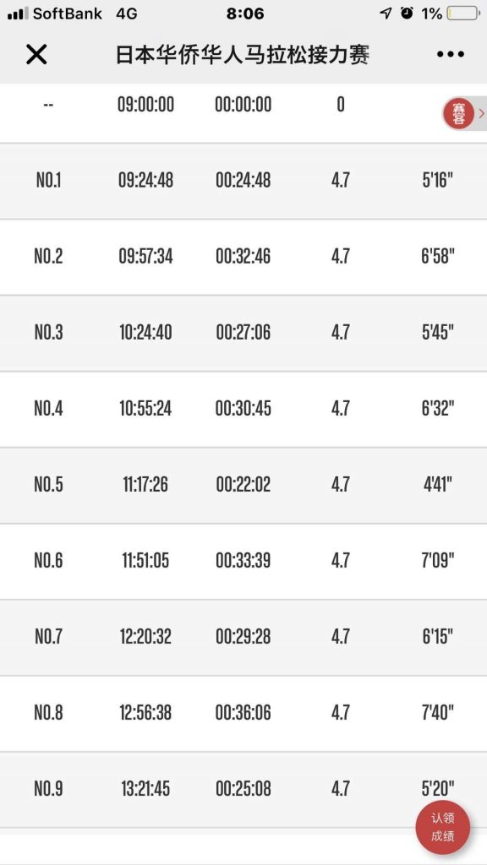Tap the alarm clock status icon
This screenshot has width=487, height=865.
[407, 14]
